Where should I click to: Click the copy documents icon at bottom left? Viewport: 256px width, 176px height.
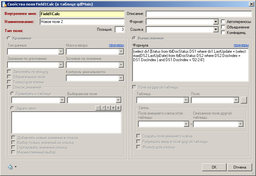coord(10,167)
